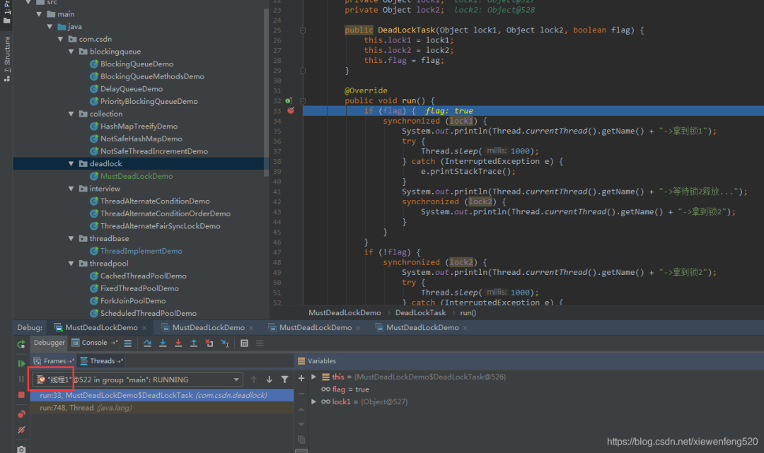The image size is (764, 453).
Task: Click the Run to Cursor icon
Action: point(225,343)
